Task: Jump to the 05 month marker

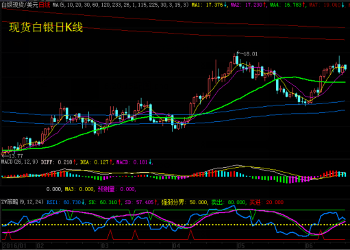Action: click(240, 246)
